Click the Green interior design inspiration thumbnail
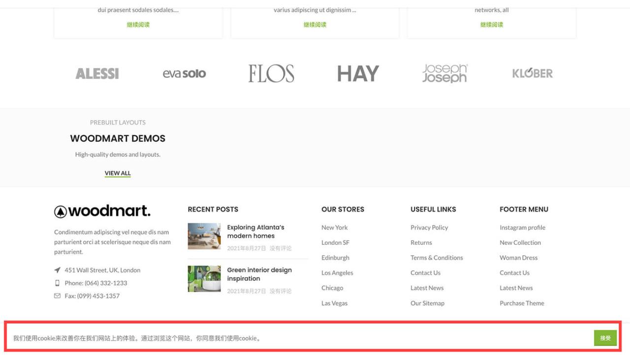This screenshot has width=630, height=360. coord(204,279)
